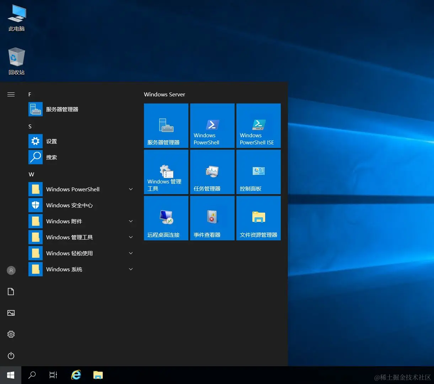The image size is (434, 384).
Task: Click the user account icon in the sidebar
Action: pyautogui.click(x=11, y=271)
